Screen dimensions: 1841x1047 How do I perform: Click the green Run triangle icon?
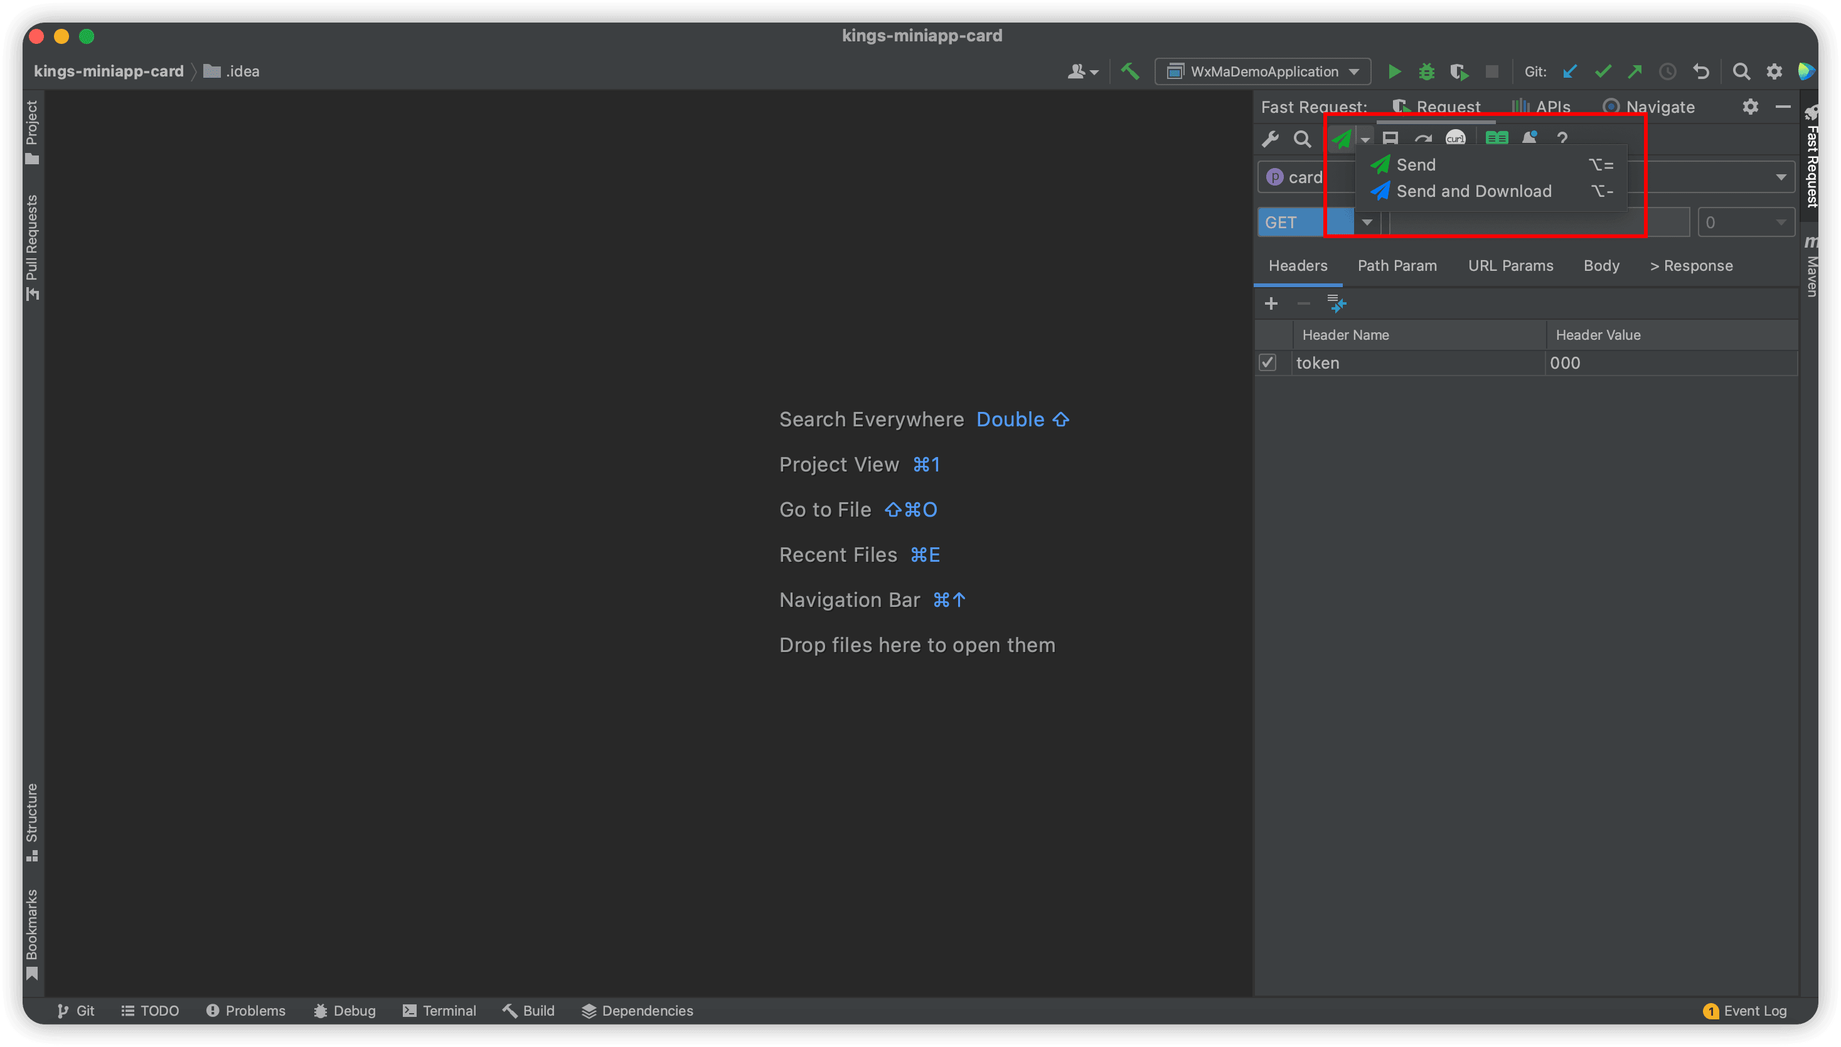pyautogui.click(x=1394, y=71)
